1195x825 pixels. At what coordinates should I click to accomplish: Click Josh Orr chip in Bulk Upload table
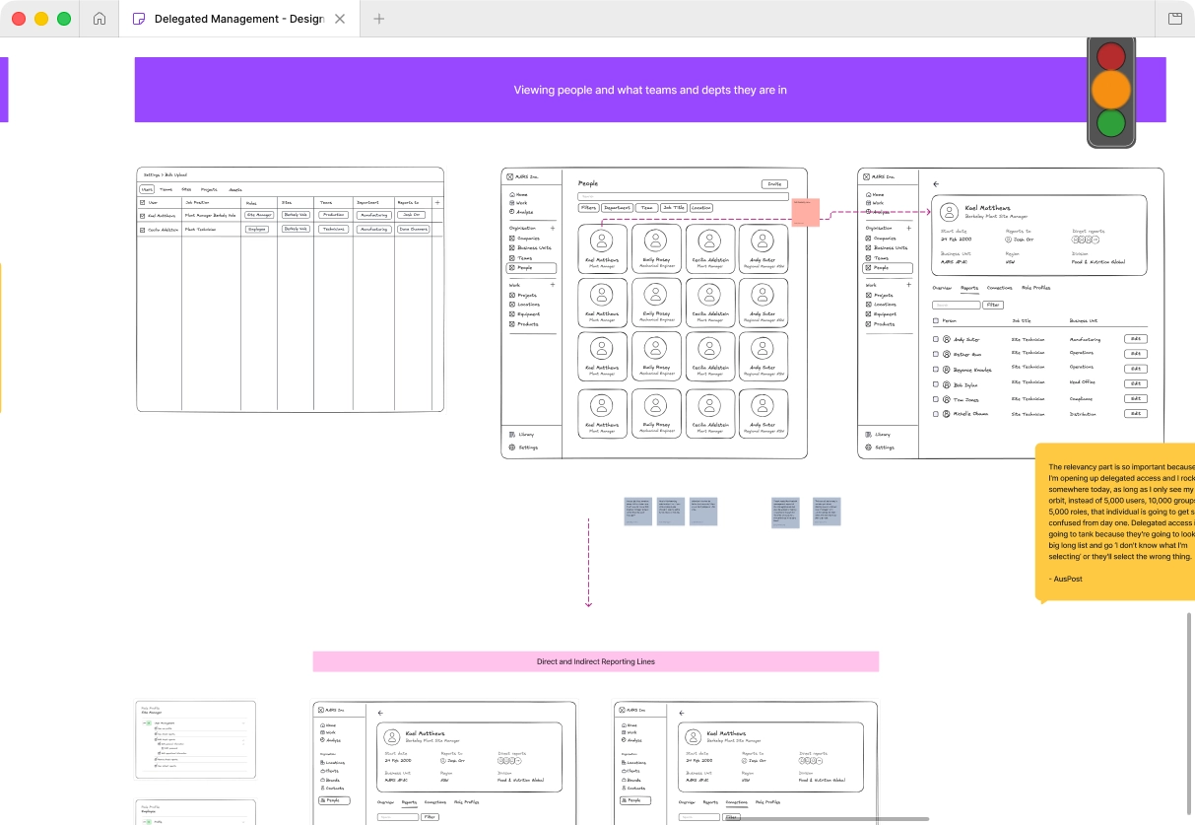coord(412,215)
